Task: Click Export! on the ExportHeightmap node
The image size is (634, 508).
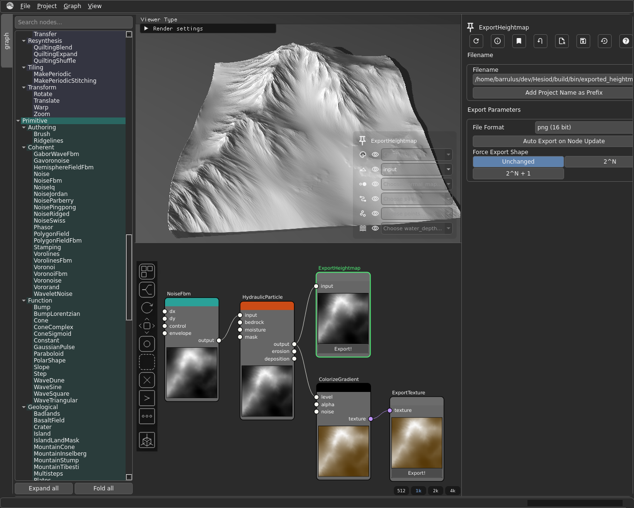Action: pyautogui.click(x=343, y=349)
